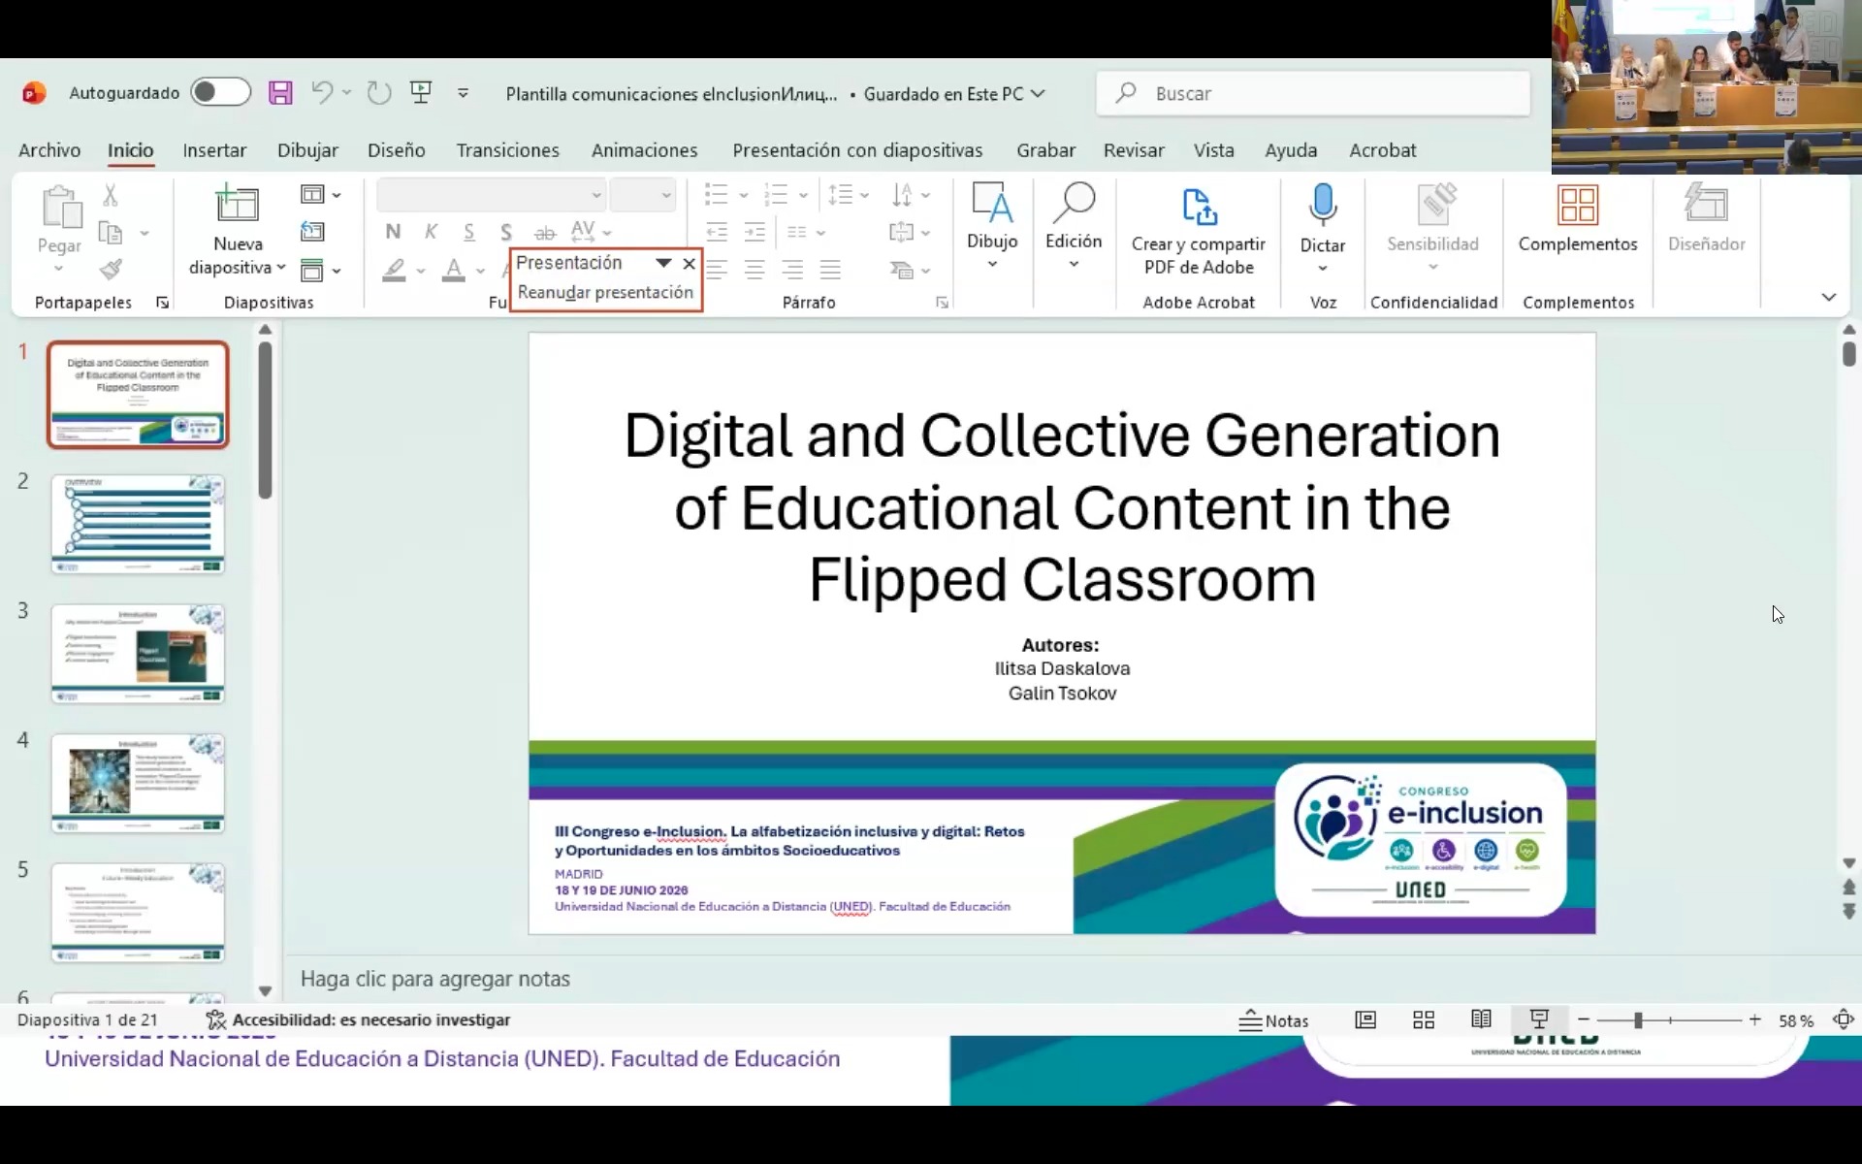Viewport: 1862px width, 1164px height.
Task: Open the Acrobat tab
Action: click(x=1382, y=150)
